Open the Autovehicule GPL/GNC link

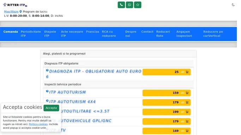click(x=86, y=121)
